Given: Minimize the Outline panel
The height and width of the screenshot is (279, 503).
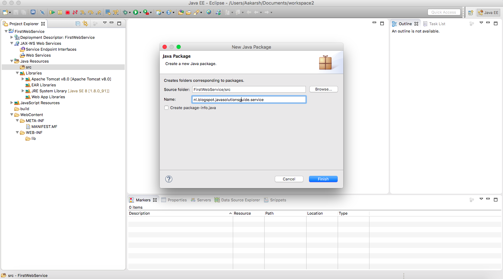Looking at the screenshot, I should tap(488, 23).
